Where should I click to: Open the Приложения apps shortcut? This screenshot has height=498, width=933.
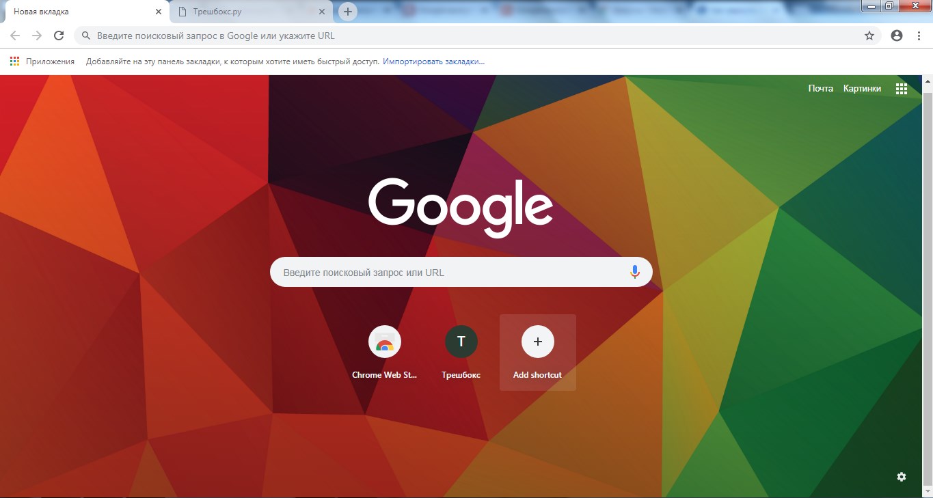pyautogui.click(x=42, y=61)
